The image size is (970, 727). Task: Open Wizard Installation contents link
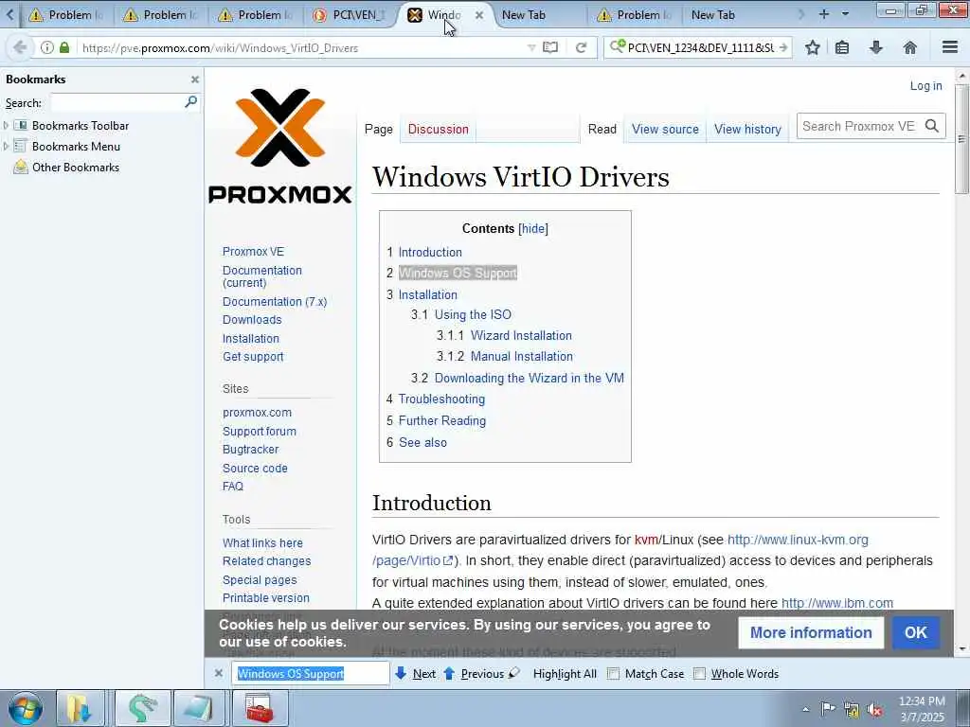point(521,336)
